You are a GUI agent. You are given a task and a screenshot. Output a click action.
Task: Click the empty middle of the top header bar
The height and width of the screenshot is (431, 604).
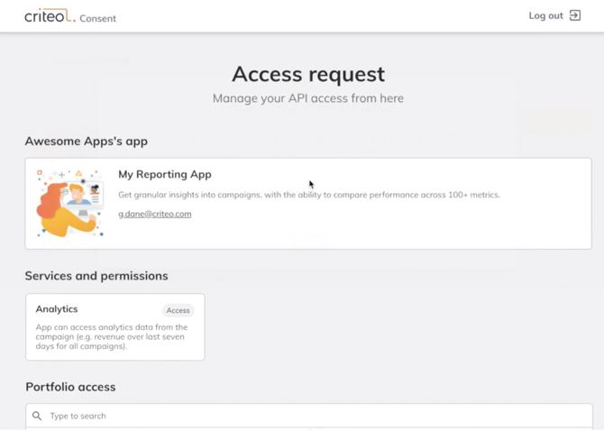tap(316, 15)
